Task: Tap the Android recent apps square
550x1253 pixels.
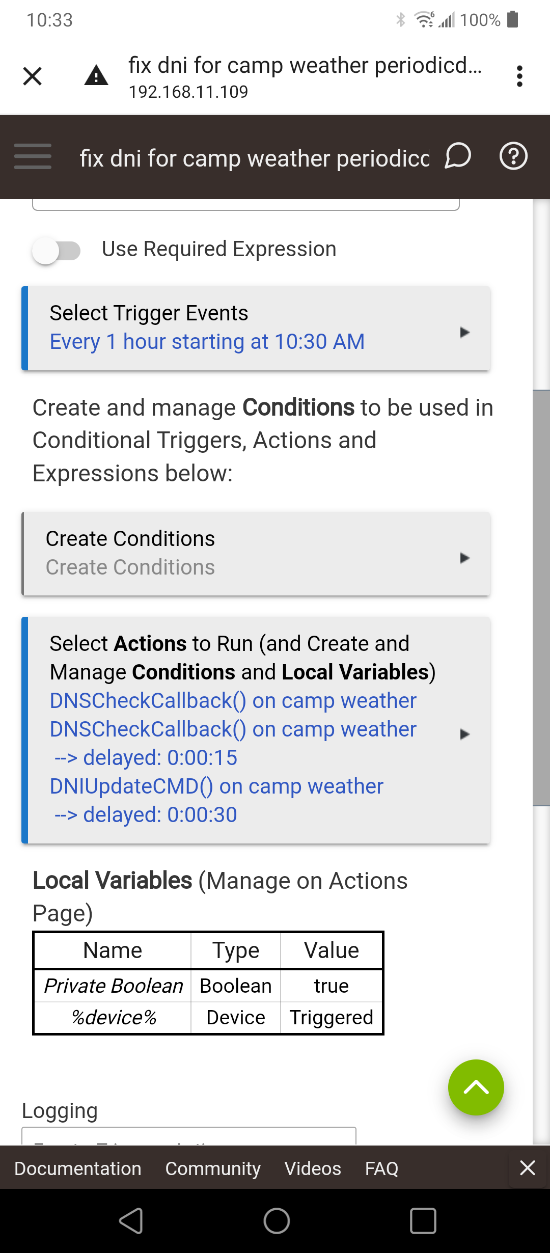Action: pyautogui.click(x=423, y=1221)
